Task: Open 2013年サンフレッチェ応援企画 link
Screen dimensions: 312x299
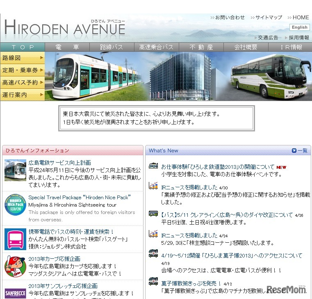Action: [63, 286]
